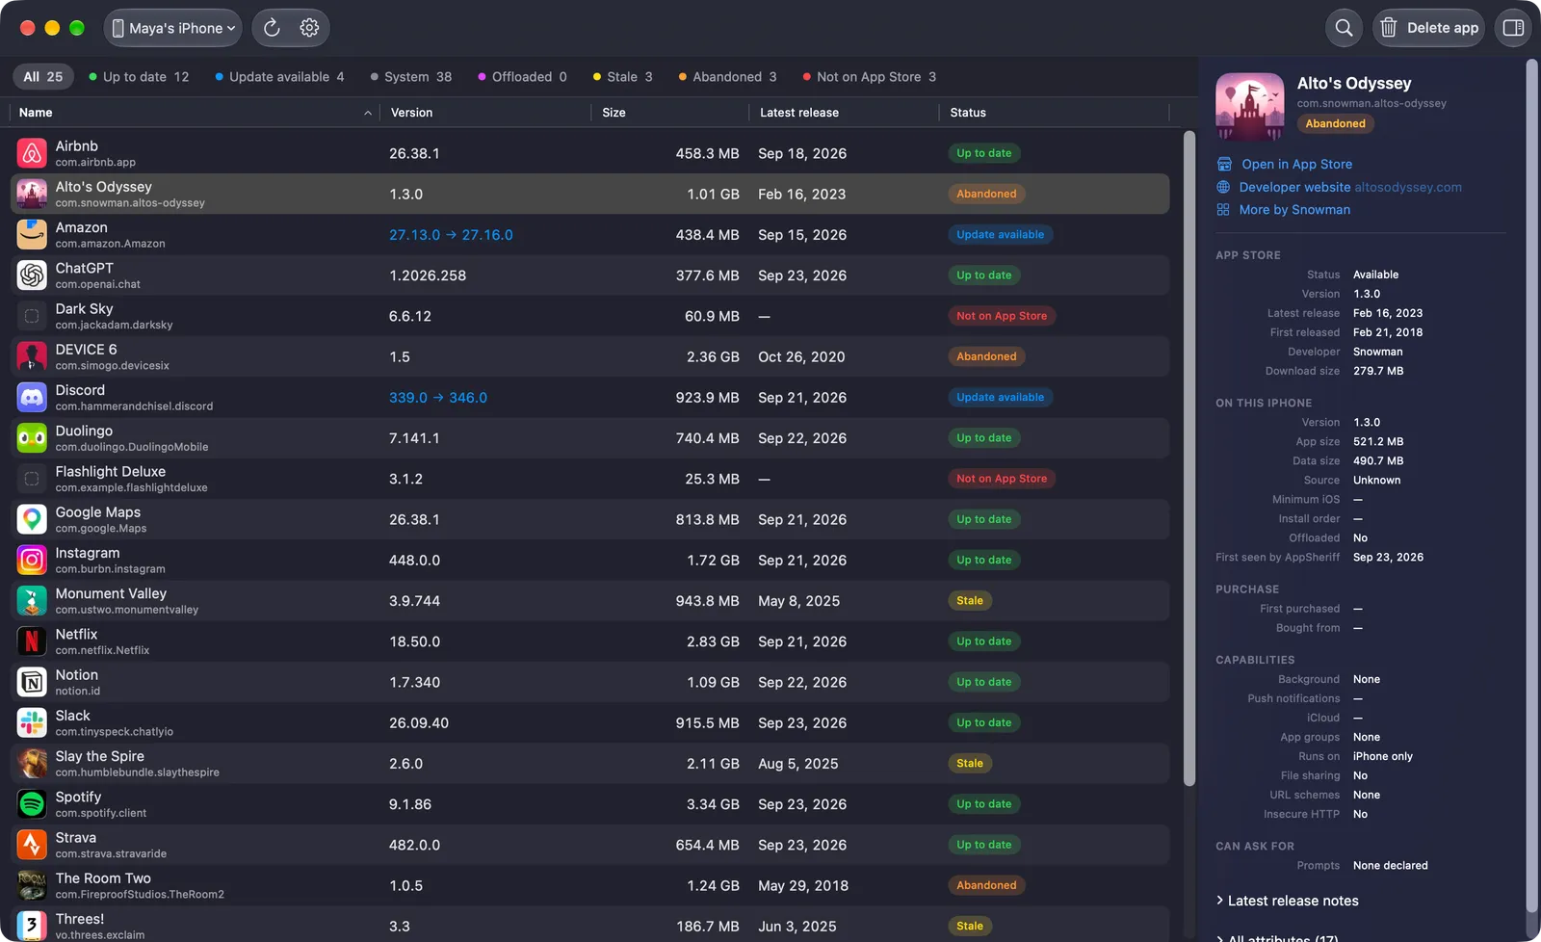Click the Airbnb app icon

(32, 153)
